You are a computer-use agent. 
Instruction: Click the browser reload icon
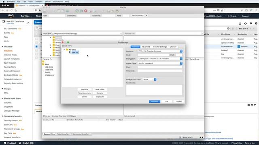click(x=12, y=10)
